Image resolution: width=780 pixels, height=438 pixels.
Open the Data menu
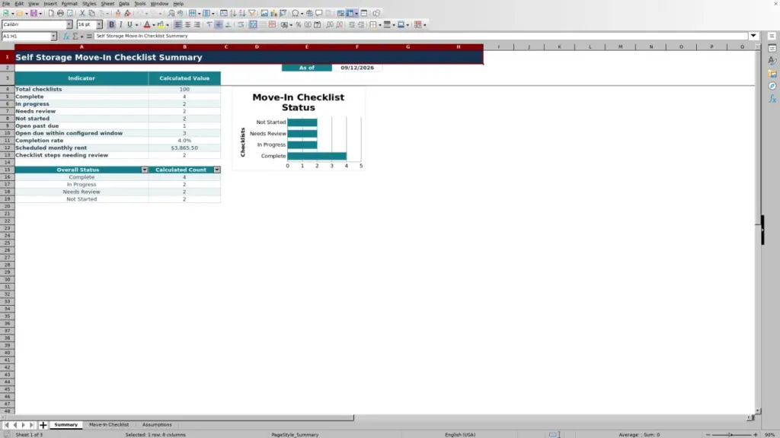pos(124,4)
